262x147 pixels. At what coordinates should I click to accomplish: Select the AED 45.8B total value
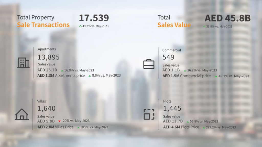227,18
